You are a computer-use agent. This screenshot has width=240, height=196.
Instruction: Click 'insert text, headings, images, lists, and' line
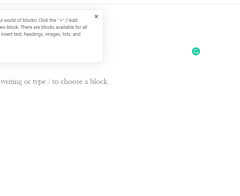[41, 34]
